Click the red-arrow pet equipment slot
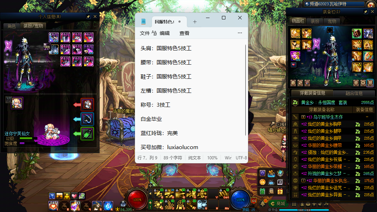 pos(87,105)
